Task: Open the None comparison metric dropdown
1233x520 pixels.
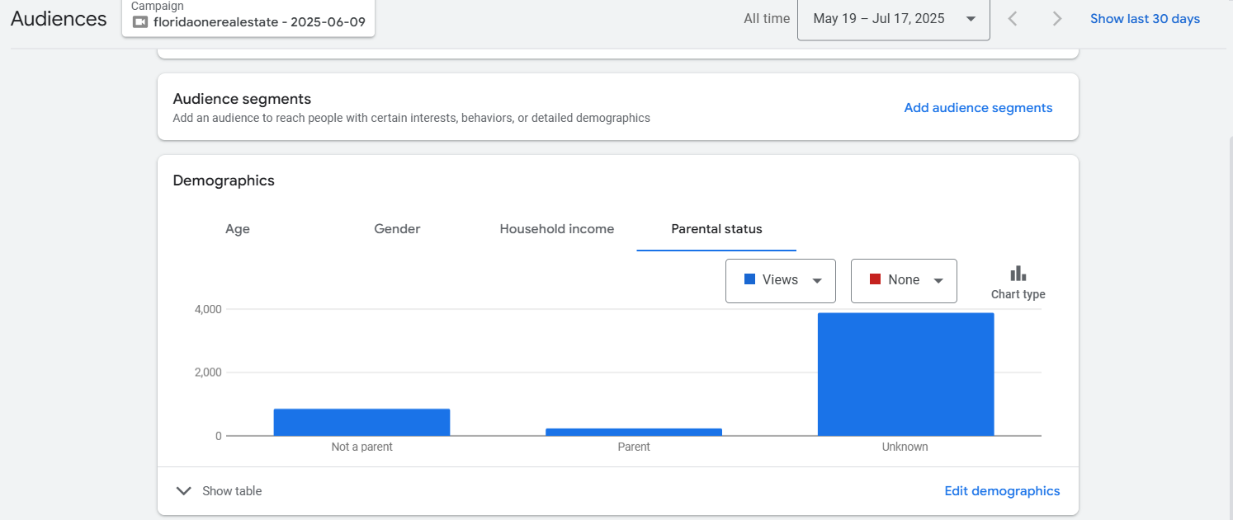Action: point(904,280)
